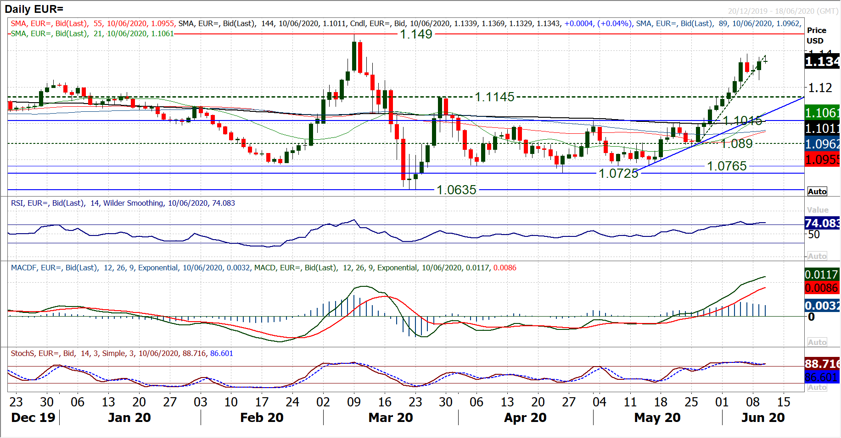This screenshot has height=438, width=841.
Task: Click the Auto button in the price panel
Action: tap(817, 192)
